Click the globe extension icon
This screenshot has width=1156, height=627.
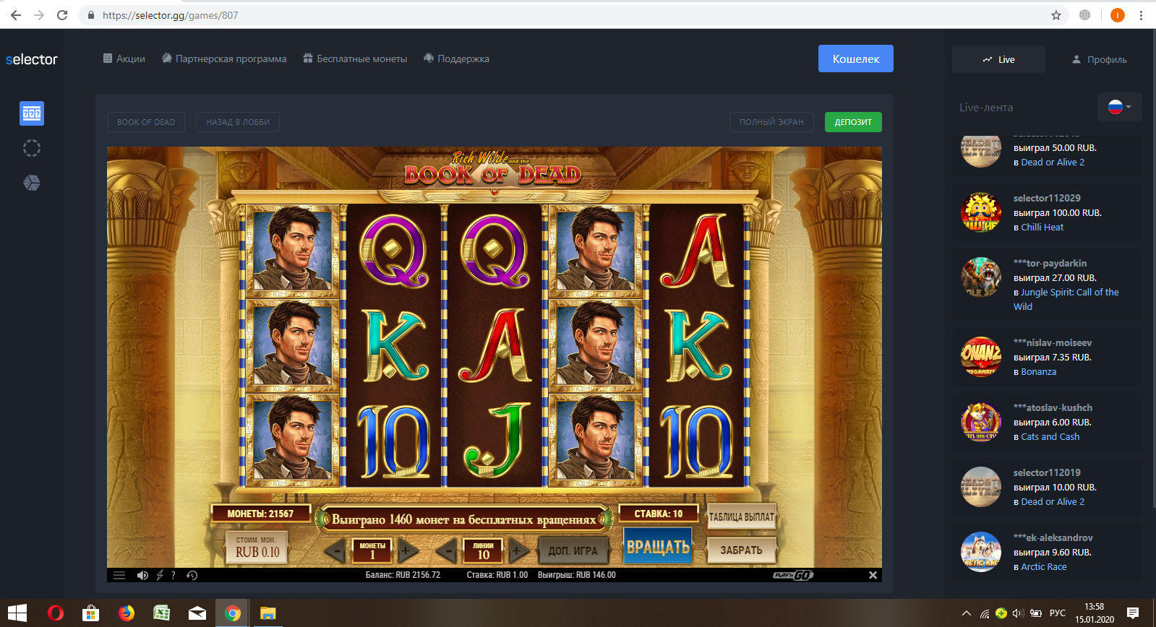click(1084, 15)
